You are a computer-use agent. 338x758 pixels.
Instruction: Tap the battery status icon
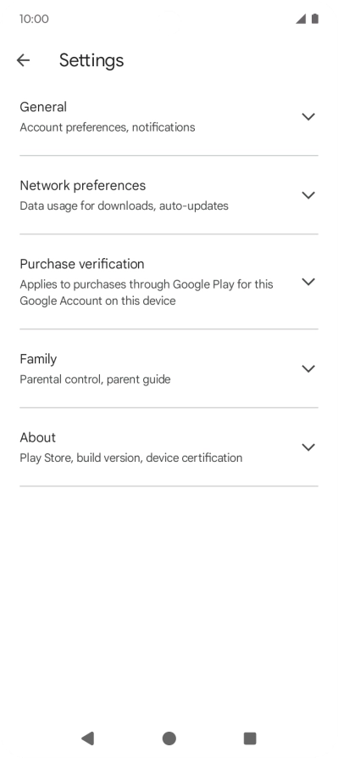(x=315, y=19)
